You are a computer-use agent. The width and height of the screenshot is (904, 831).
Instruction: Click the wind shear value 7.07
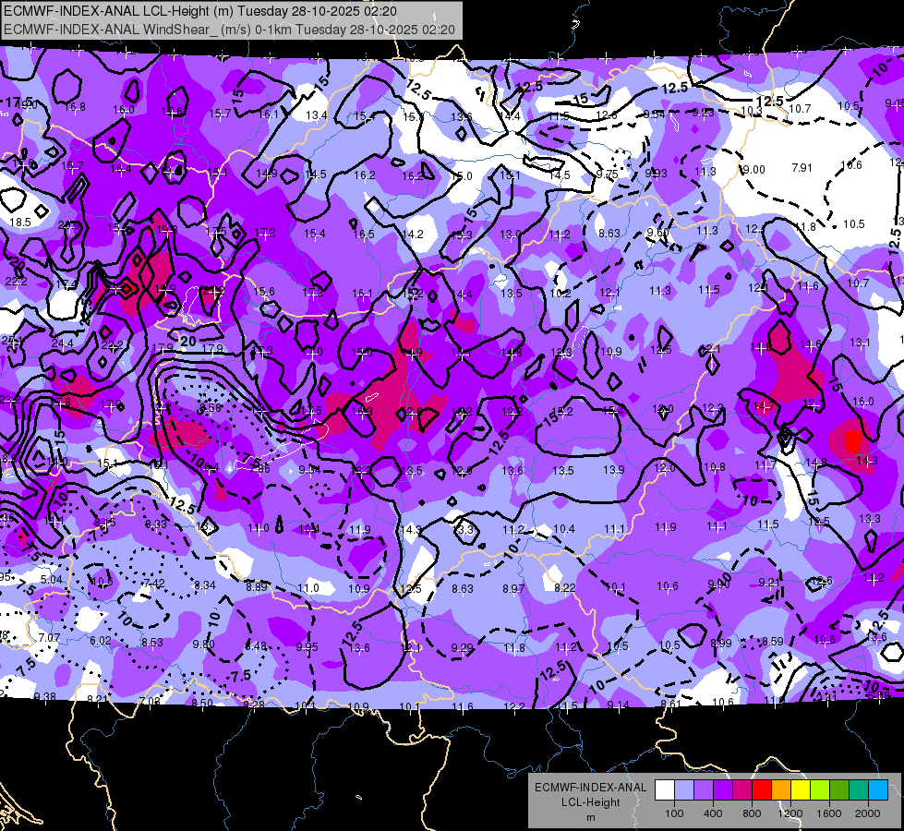click(49, 638)
